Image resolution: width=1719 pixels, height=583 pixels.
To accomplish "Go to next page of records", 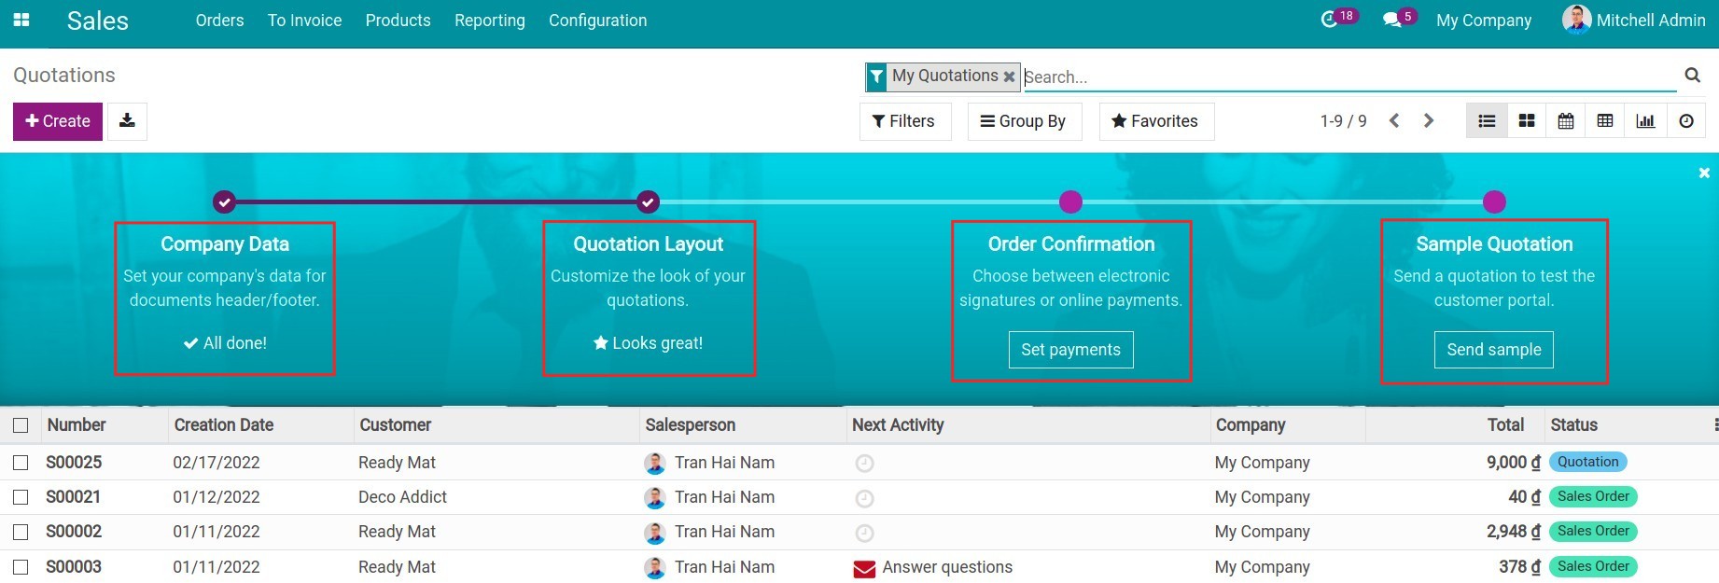I will point(1429,121).
